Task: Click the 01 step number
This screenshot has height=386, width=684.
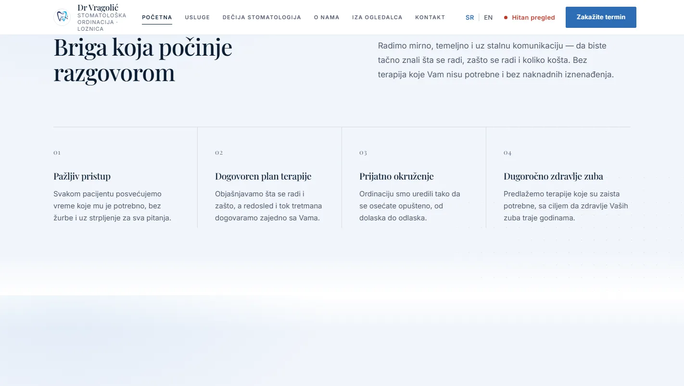Action: 57,153
